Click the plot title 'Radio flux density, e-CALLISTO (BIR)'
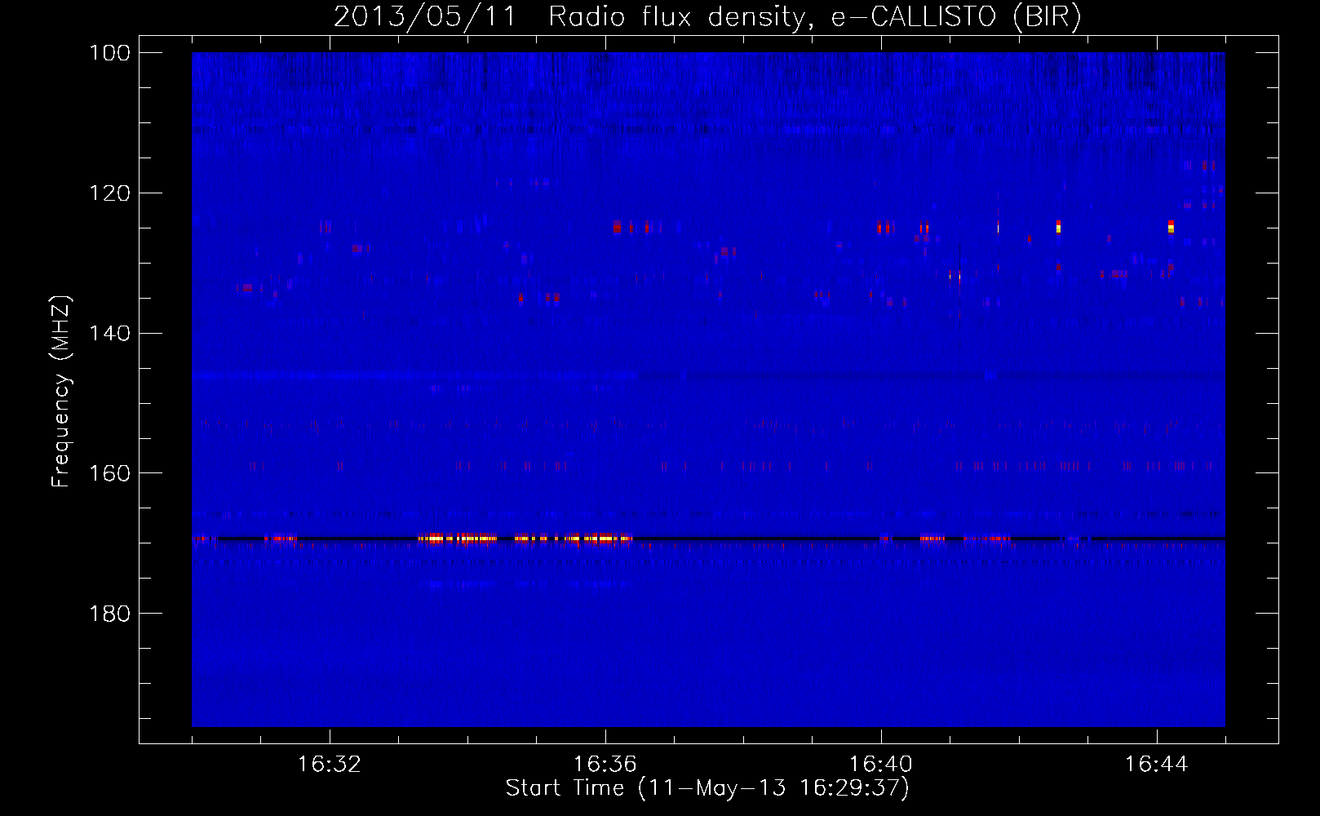 815,16
